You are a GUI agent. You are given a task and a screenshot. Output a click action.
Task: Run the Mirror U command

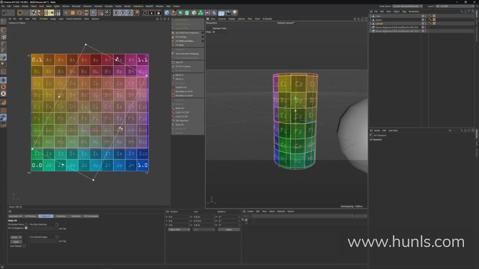tap(179, 75)
